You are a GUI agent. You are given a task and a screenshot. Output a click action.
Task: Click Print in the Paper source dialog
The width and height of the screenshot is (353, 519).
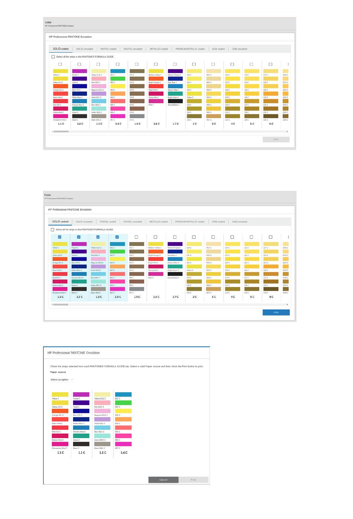pos(194,480)
